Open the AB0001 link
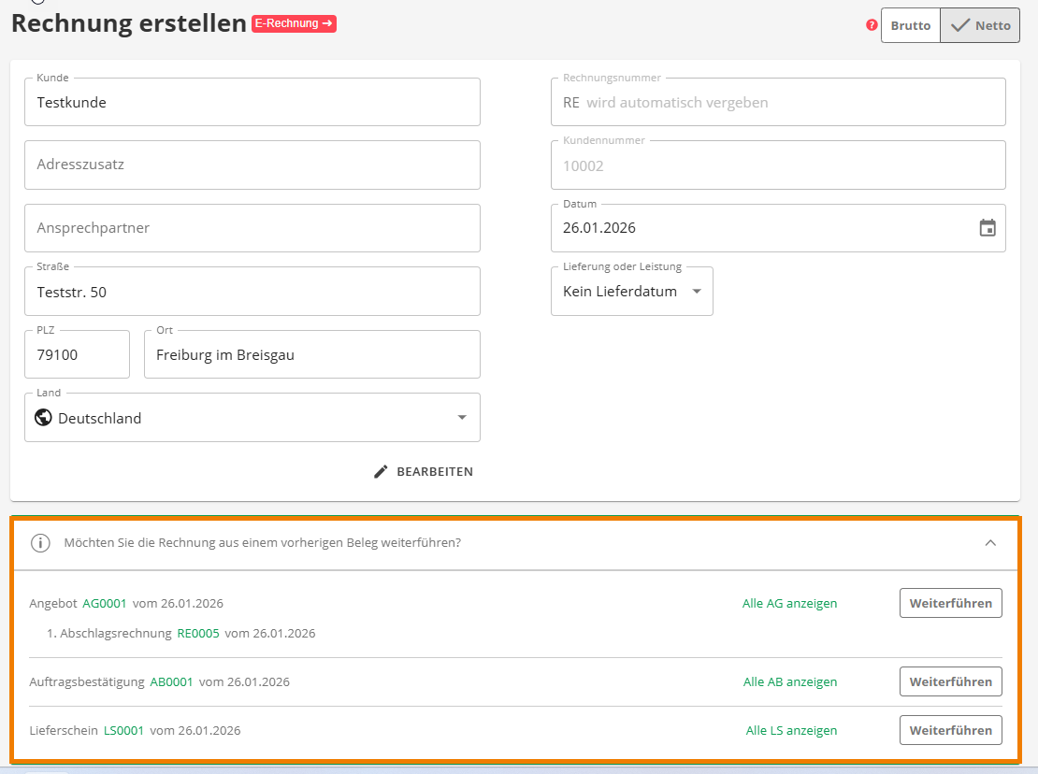 click(x=171, y=682)
